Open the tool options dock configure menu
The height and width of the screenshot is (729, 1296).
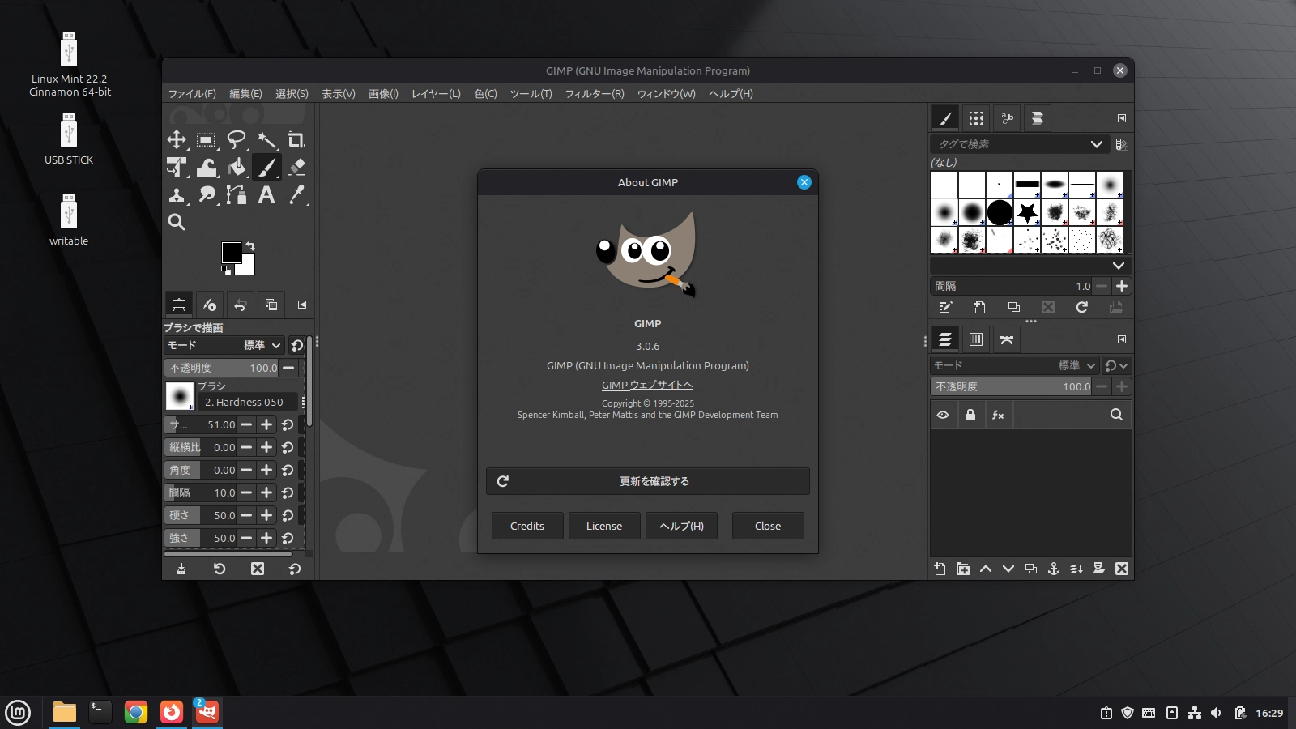tap(302, 305)
